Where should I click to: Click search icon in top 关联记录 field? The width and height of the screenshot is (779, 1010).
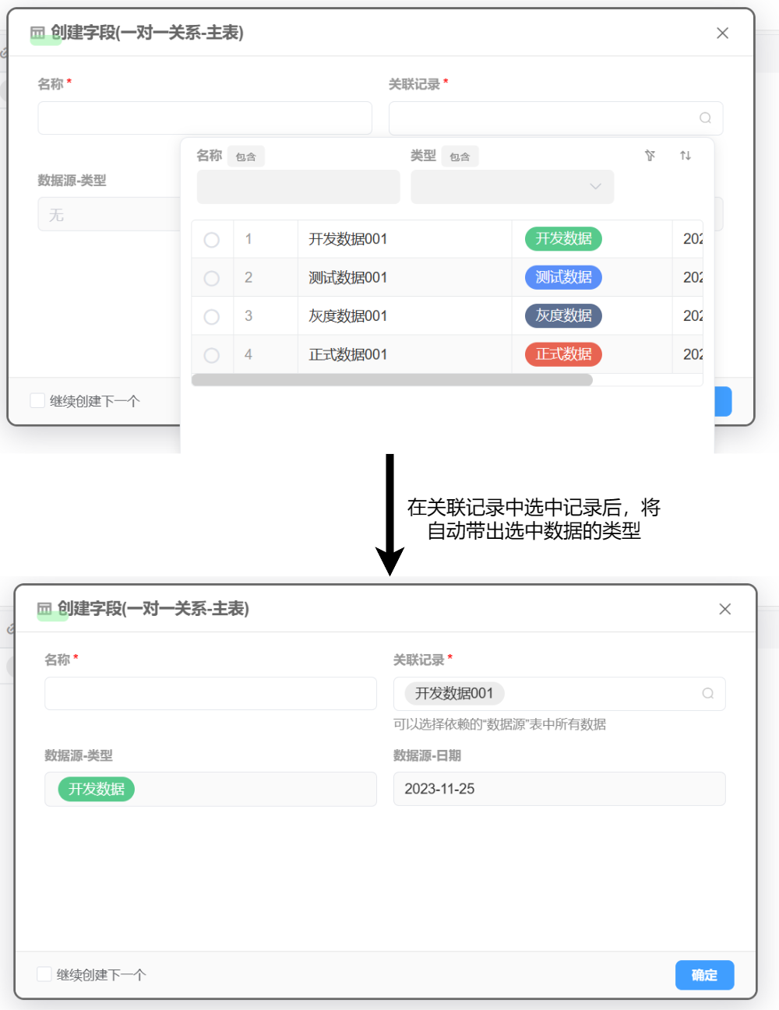[x=705, y=118]
